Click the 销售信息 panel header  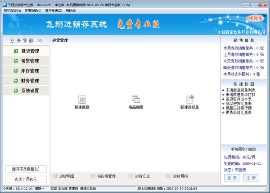tap(243, 40)
